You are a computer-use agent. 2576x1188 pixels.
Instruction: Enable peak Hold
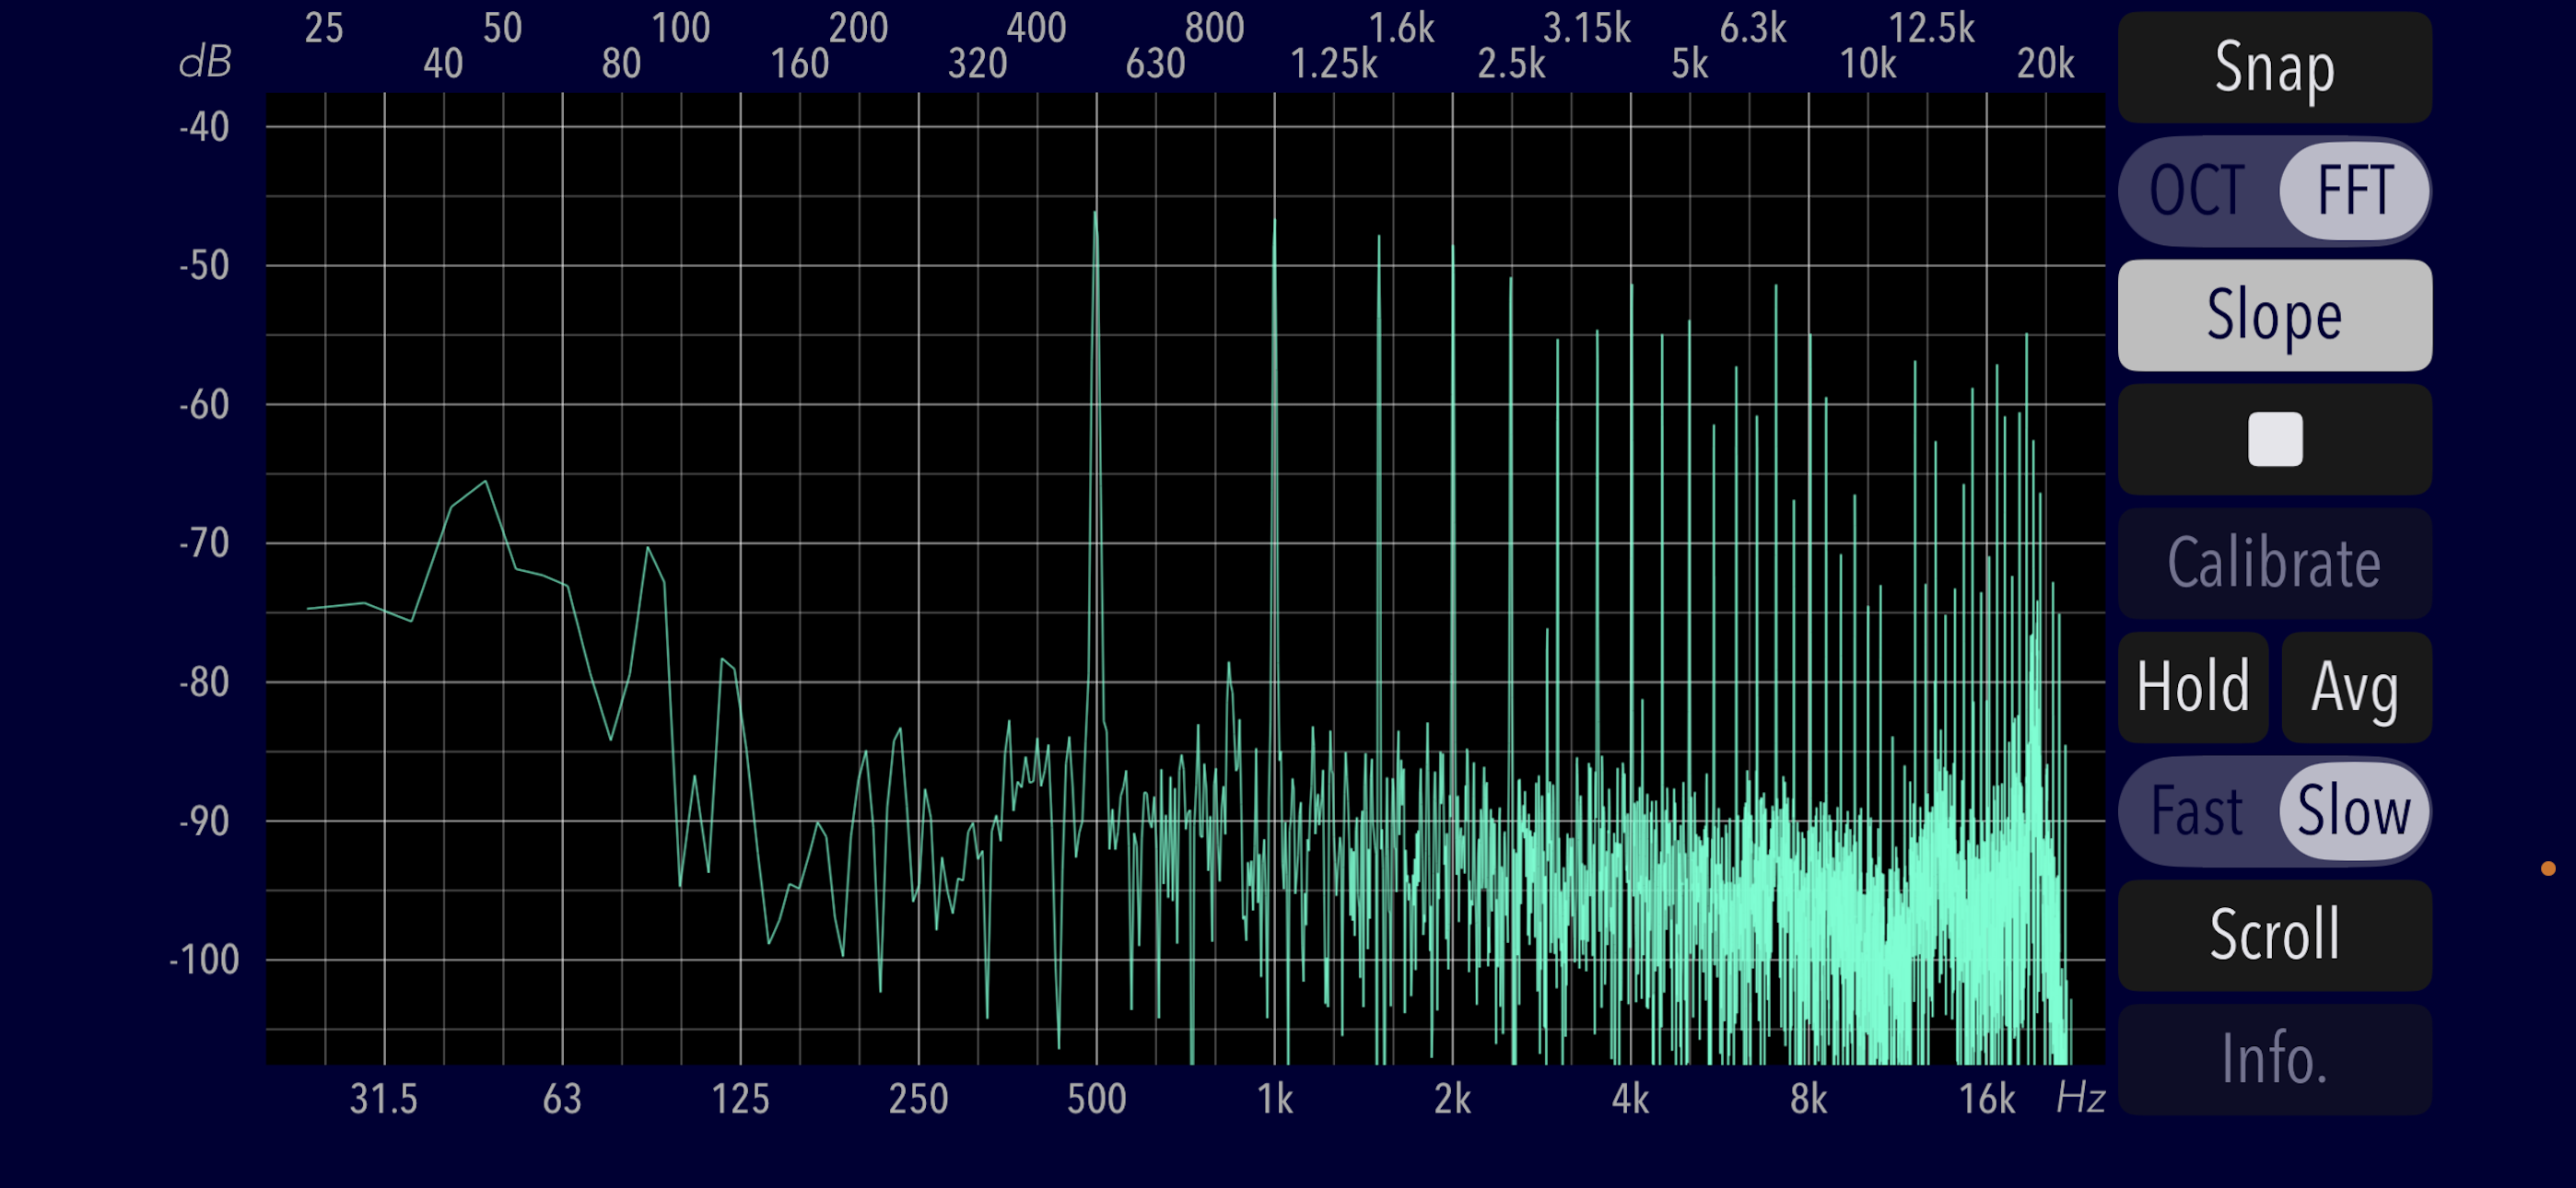click(x=2192, y=687)
